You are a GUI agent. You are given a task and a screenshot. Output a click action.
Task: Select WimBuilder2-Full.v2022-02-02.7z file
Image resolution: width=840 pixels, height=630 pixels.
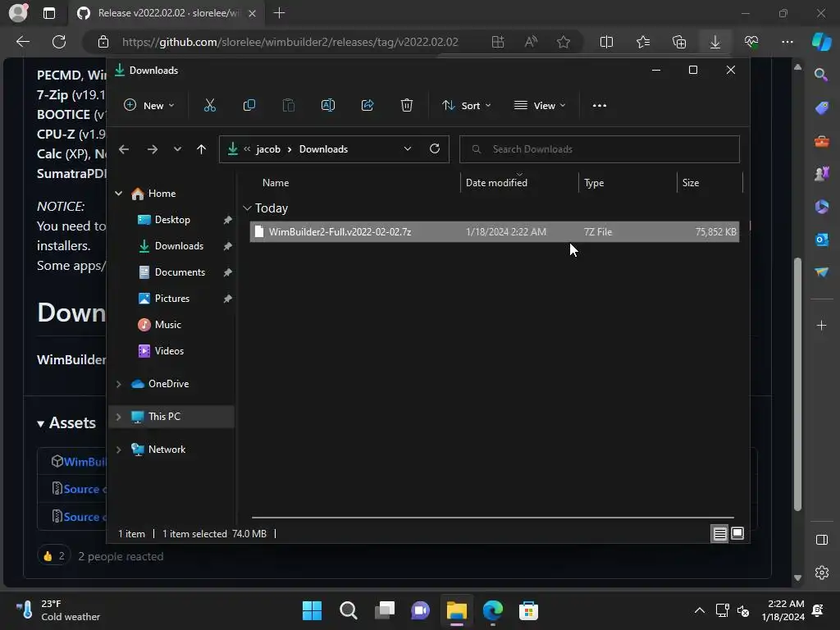494,232
